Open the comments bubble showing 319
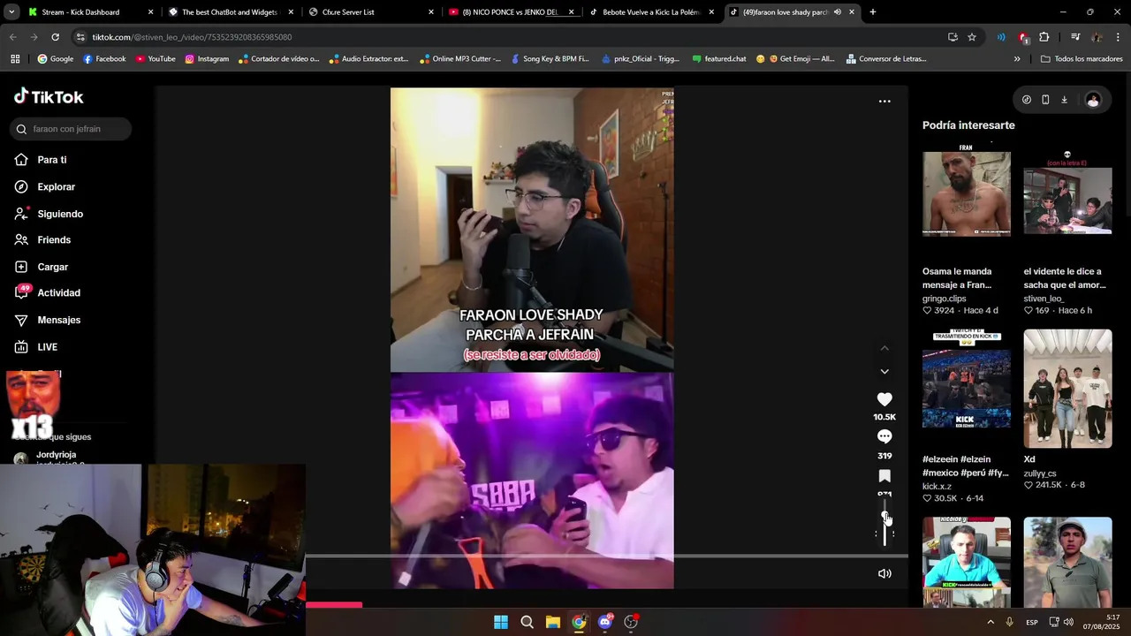Screen dimensions: 1131x636 coord(884,436)
